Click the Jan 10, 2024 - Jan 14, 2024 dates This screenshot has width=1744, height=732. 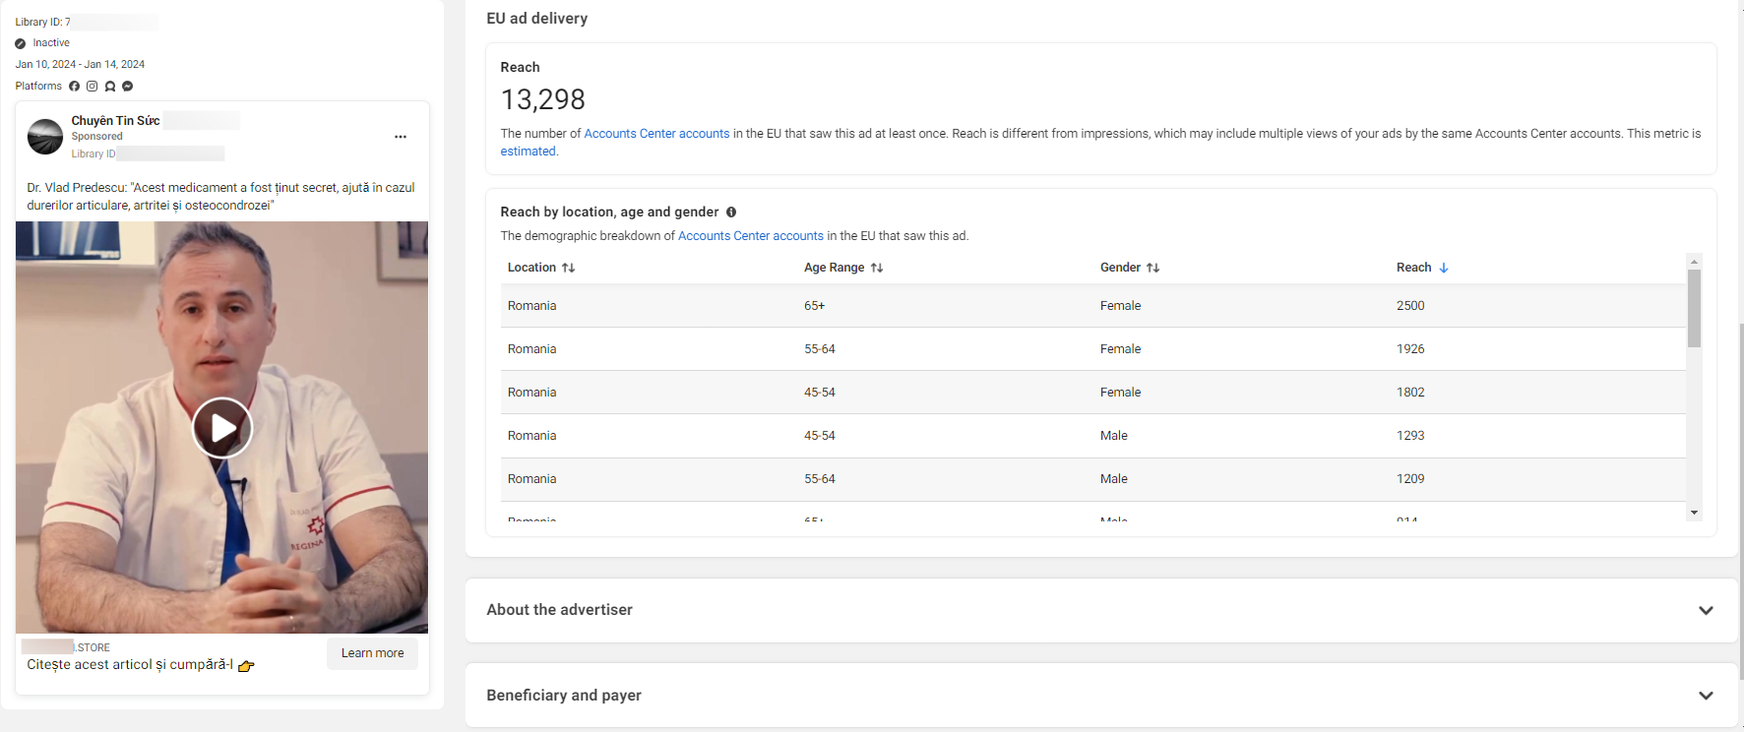click(x=80, y=65)
